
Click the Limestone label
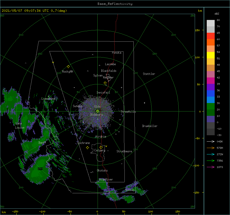coord(48,99)
